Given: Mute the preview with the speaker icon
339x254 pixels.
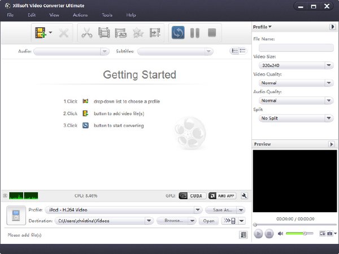Looking at the screenshot, I should (x=280, y=234).
